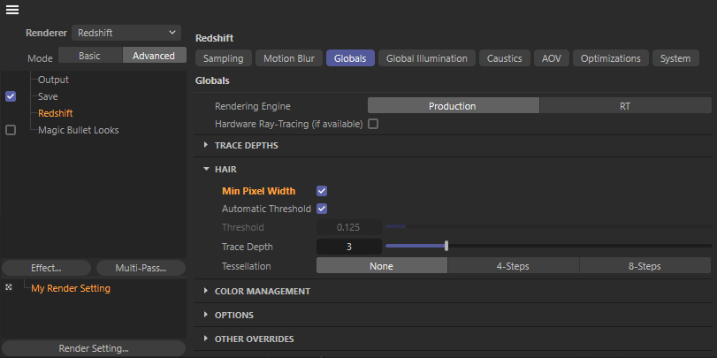This screenshot has width=717, height=358.
Task: Expand the Color Management section
Action: (x=207, y=291)
